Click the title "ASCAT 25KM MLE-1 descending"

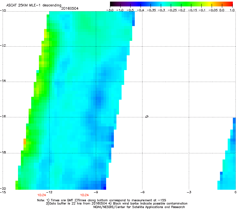click(34, 5)
